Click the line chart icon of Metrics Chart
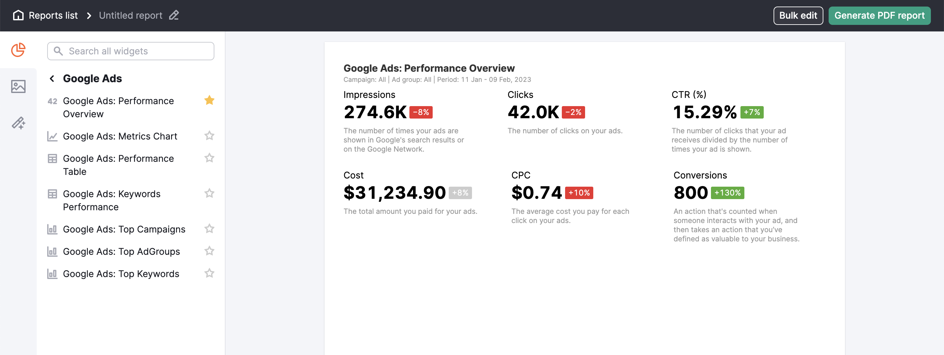Screen dimensions: 944x355 point(52,137)
